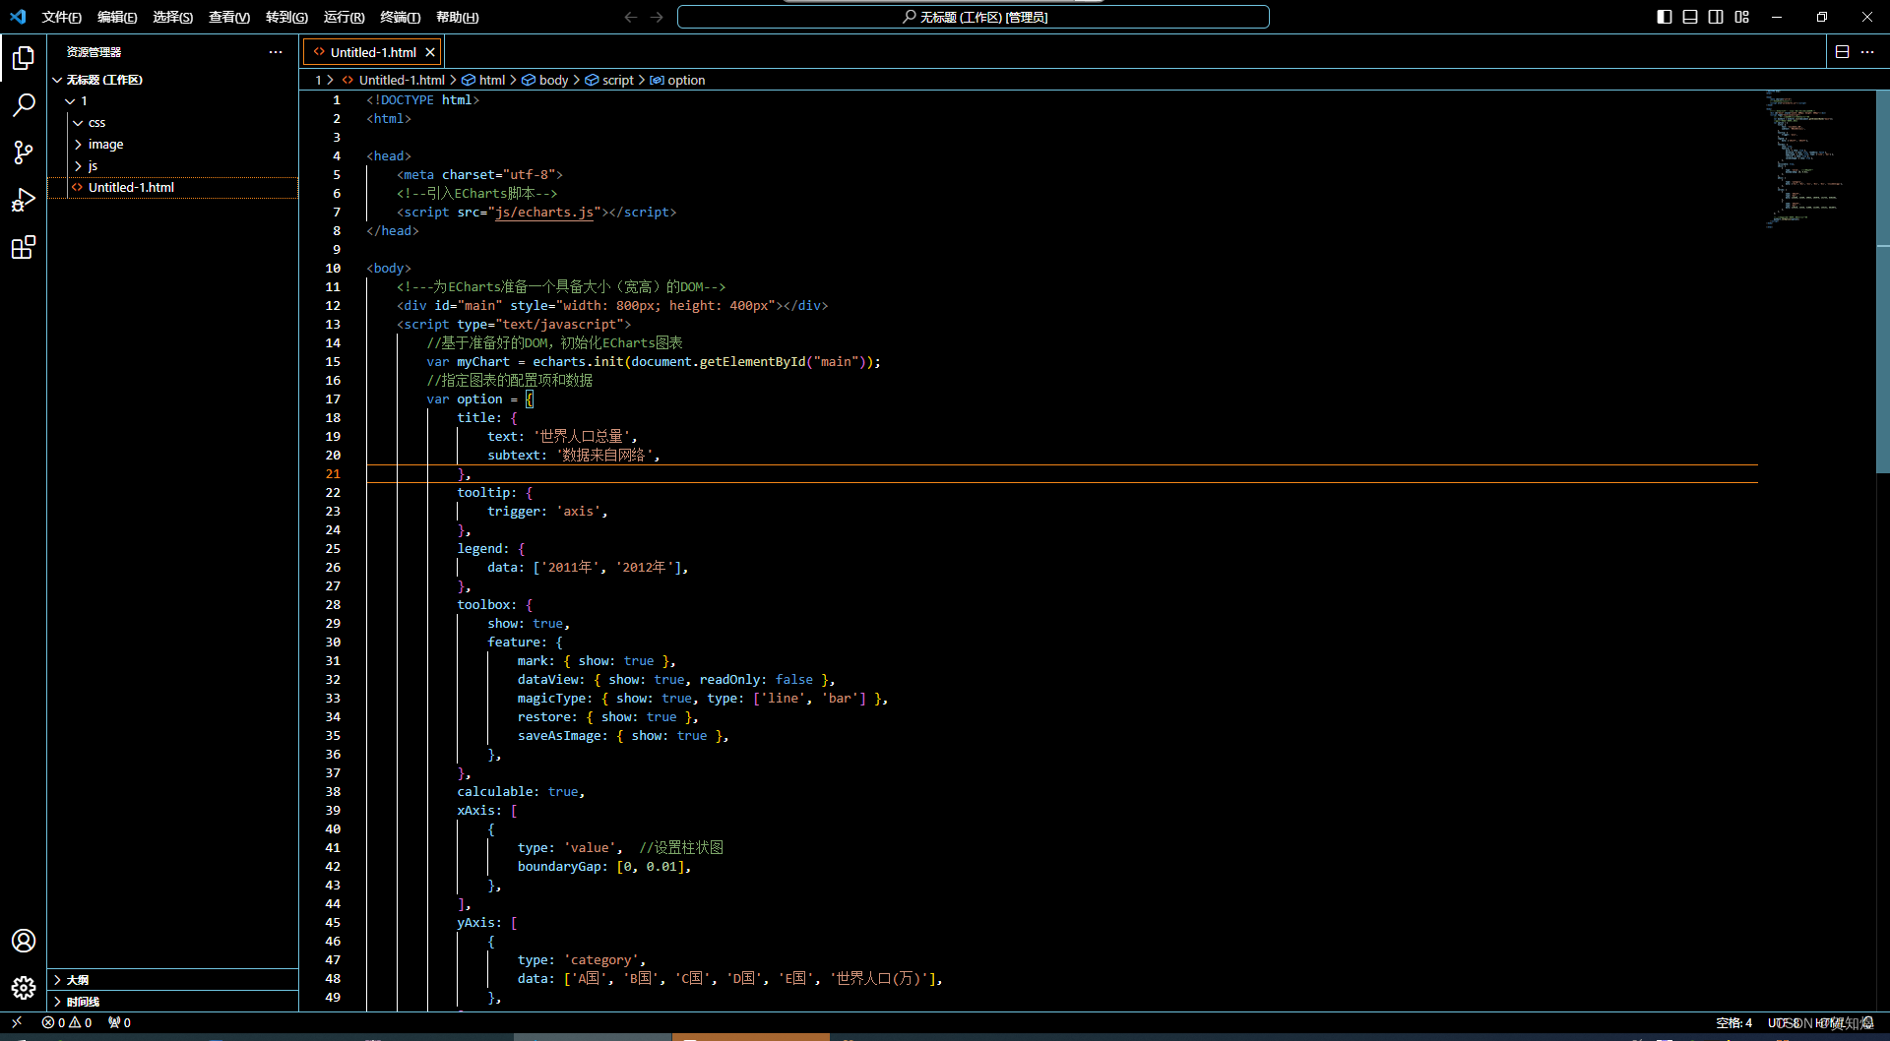Click the code minimap overview
This screenshot has height=1041, width=1890.
(1816, 157)
